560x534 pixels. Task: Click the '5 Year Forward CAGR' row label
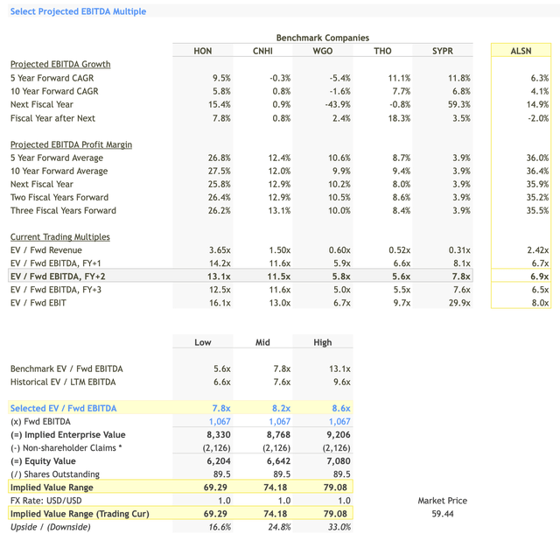pos(52,78)
